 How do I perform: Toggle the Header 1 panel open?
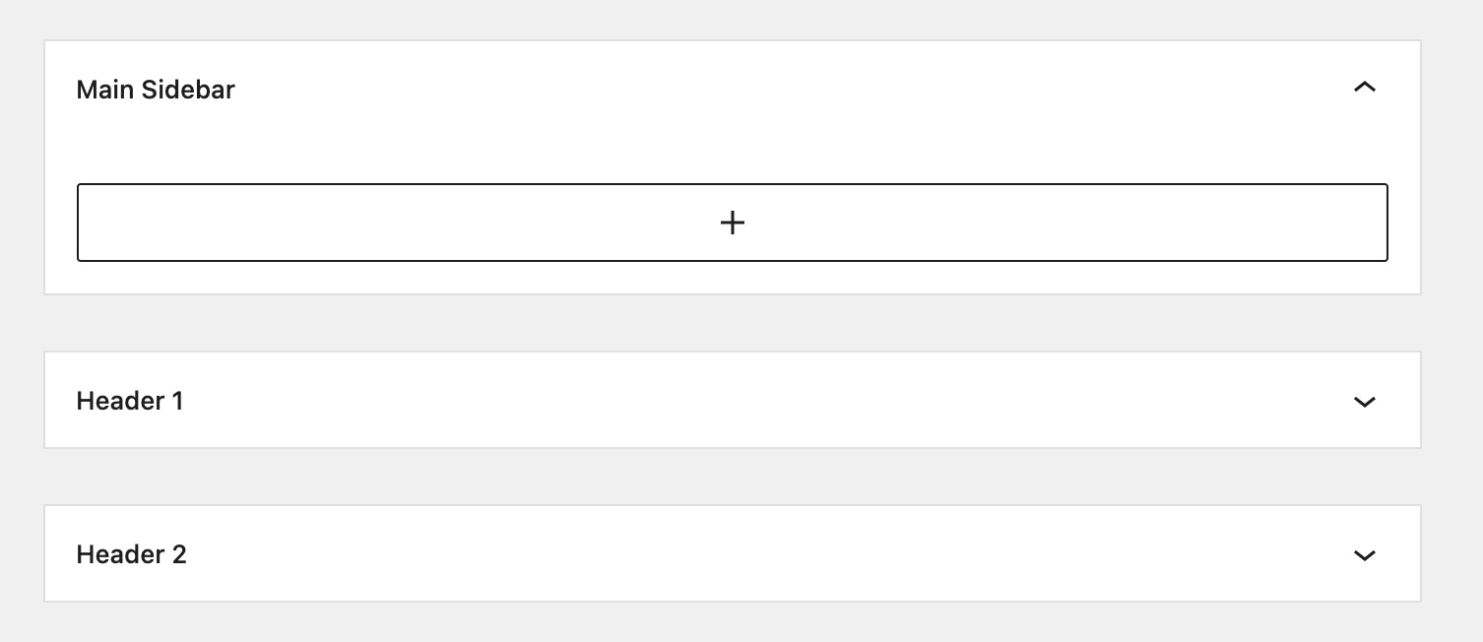point(732,401)
